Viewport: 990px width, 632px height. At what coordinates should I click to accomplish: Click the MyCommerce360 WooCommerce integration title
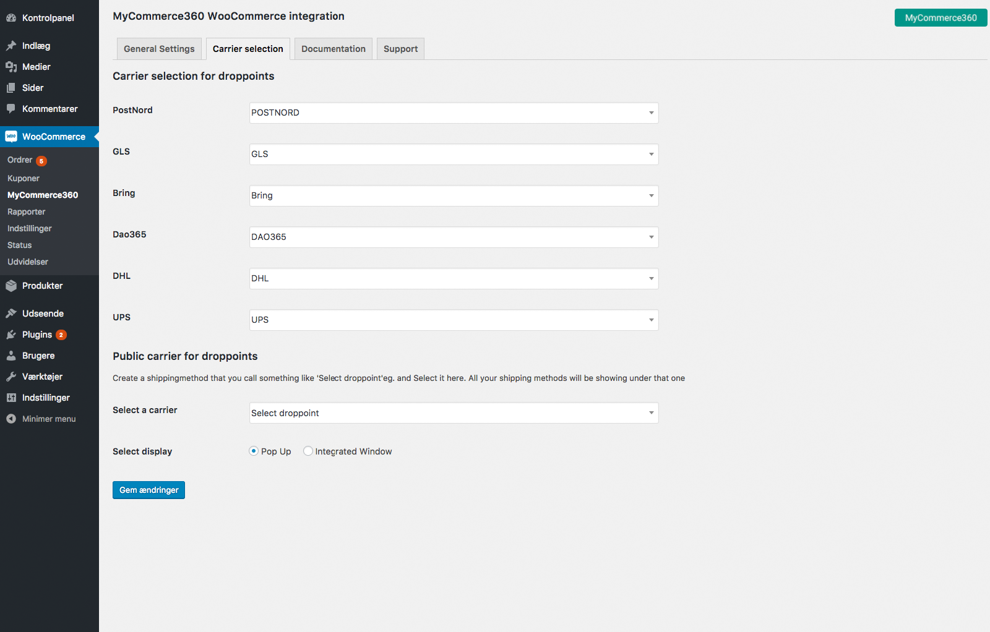click(228, 16)
